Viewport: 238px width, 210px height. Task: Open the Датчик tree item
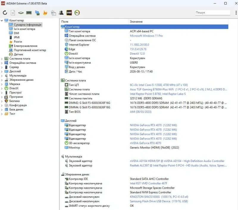point(18,54)
